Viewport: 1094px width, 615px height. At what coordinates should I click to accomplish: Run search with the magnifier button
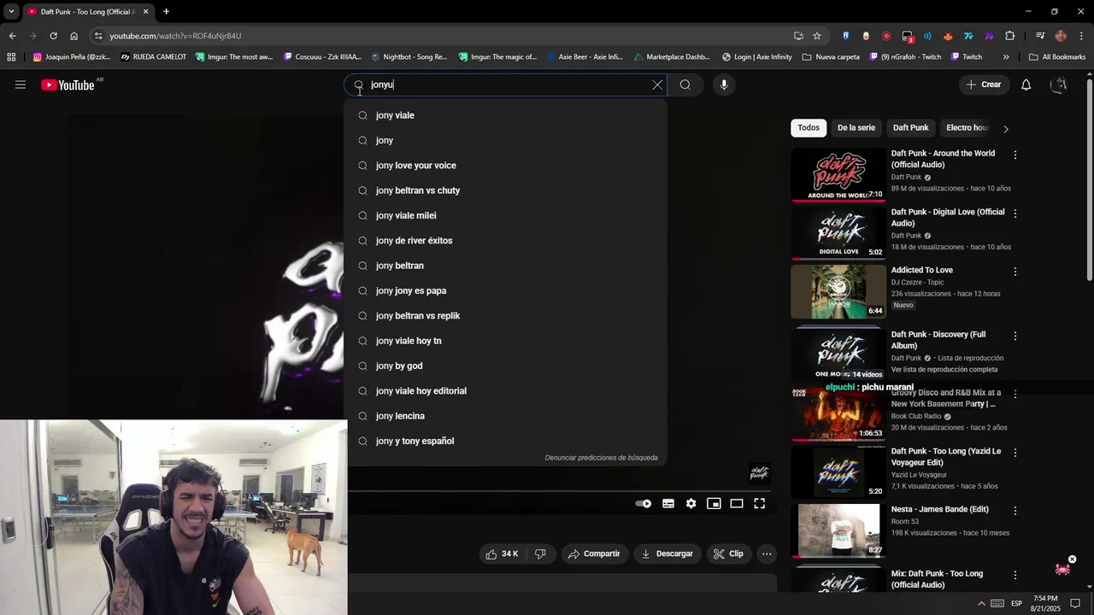pyautogui.click(x=685, y=85)
